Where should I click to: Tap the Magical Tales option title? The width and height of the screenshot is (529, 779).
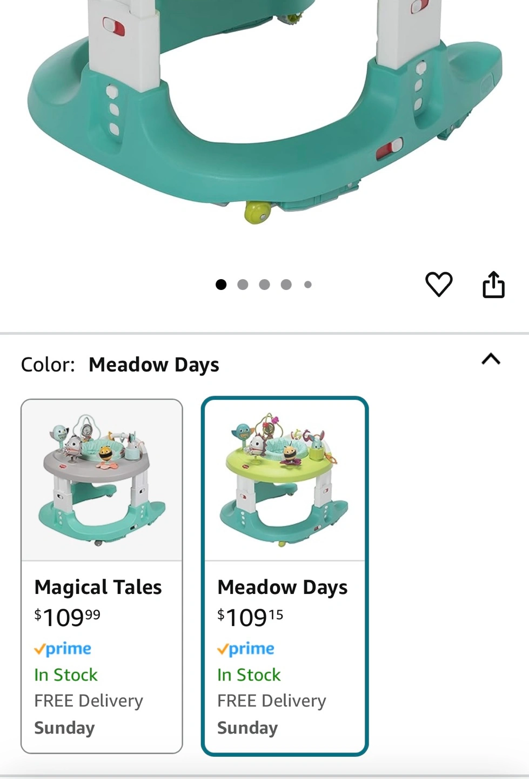(x=98, y=587)
